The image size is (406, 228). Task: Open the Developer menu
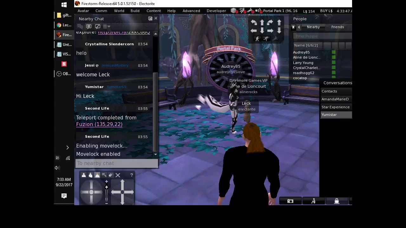tap(216, 11)
